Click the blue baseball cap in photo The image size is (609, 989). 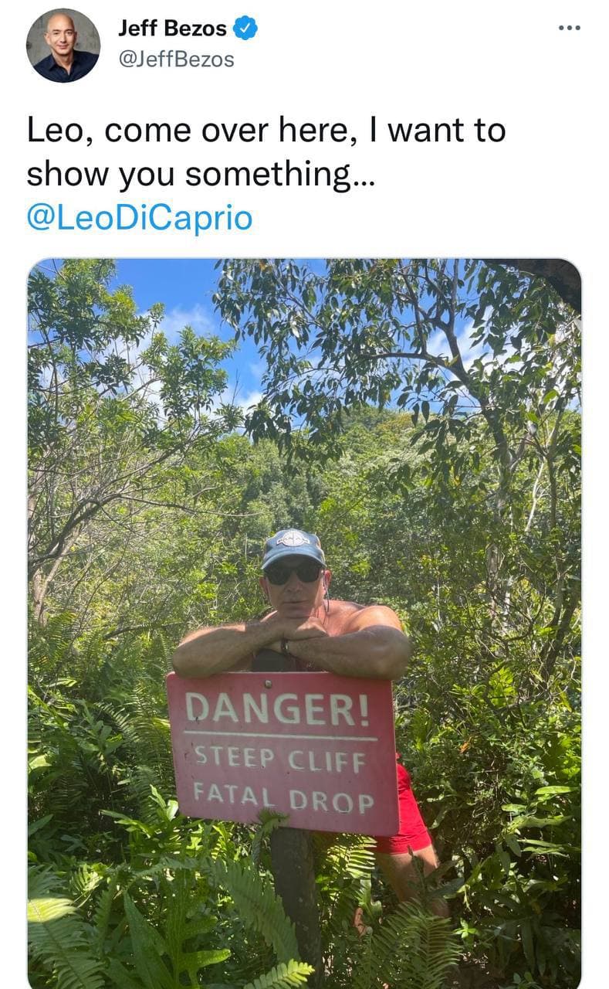pyautogui.click(x=293, y=546)
